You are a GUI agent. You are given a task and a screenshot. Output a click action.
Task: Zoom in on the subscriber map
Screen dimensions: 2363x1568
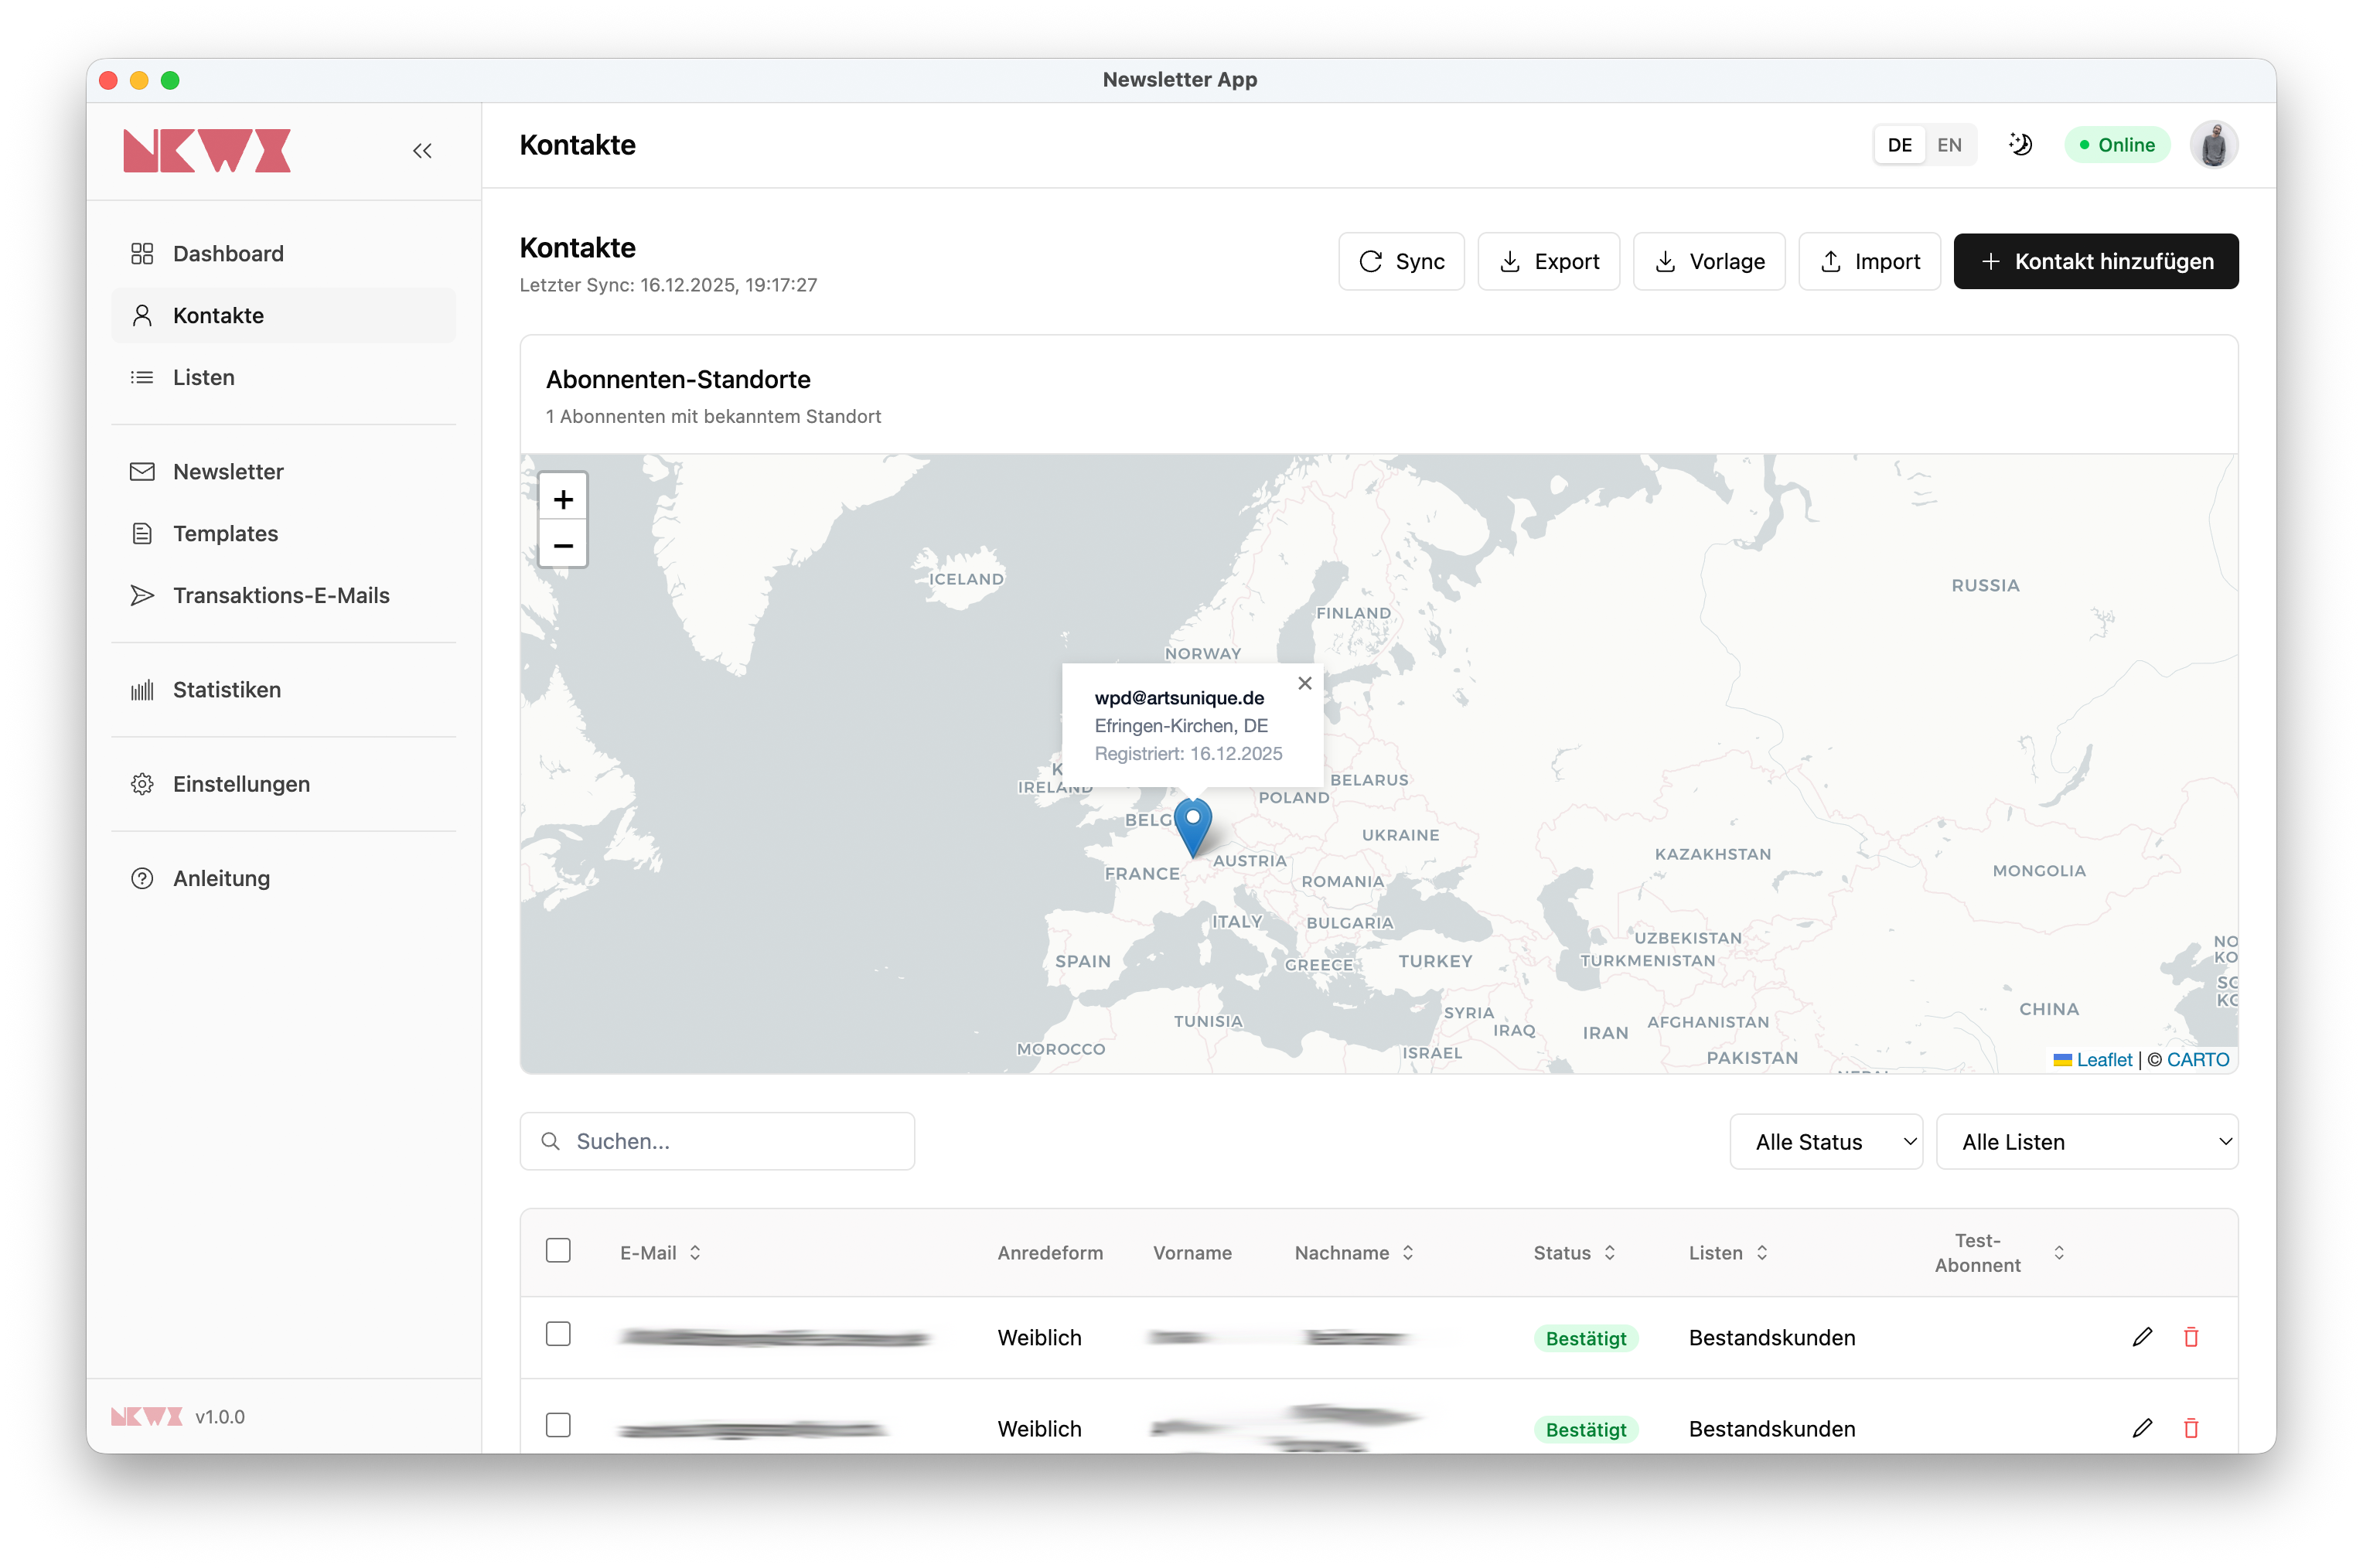coord(563,498)
